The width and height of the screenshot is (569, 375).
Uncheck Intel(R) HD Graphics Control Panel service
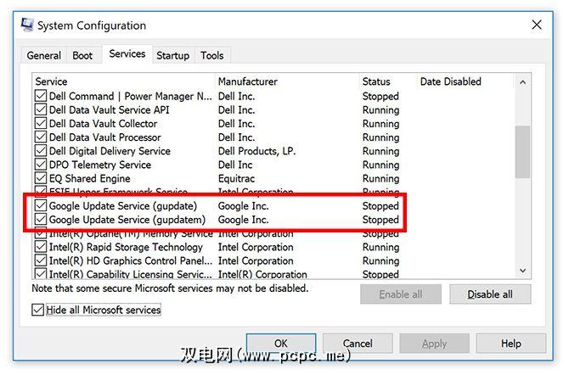41,260
